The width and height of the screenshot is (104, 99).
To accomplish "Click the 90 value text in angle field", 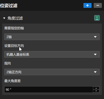I will point(7,90).
